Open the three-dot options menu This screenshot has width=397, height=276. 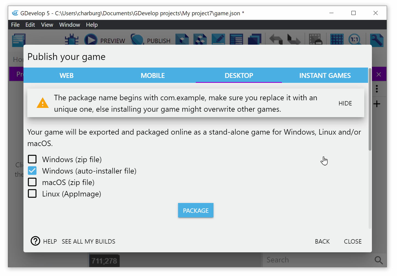pyautogui.click(x=377, y=89)
